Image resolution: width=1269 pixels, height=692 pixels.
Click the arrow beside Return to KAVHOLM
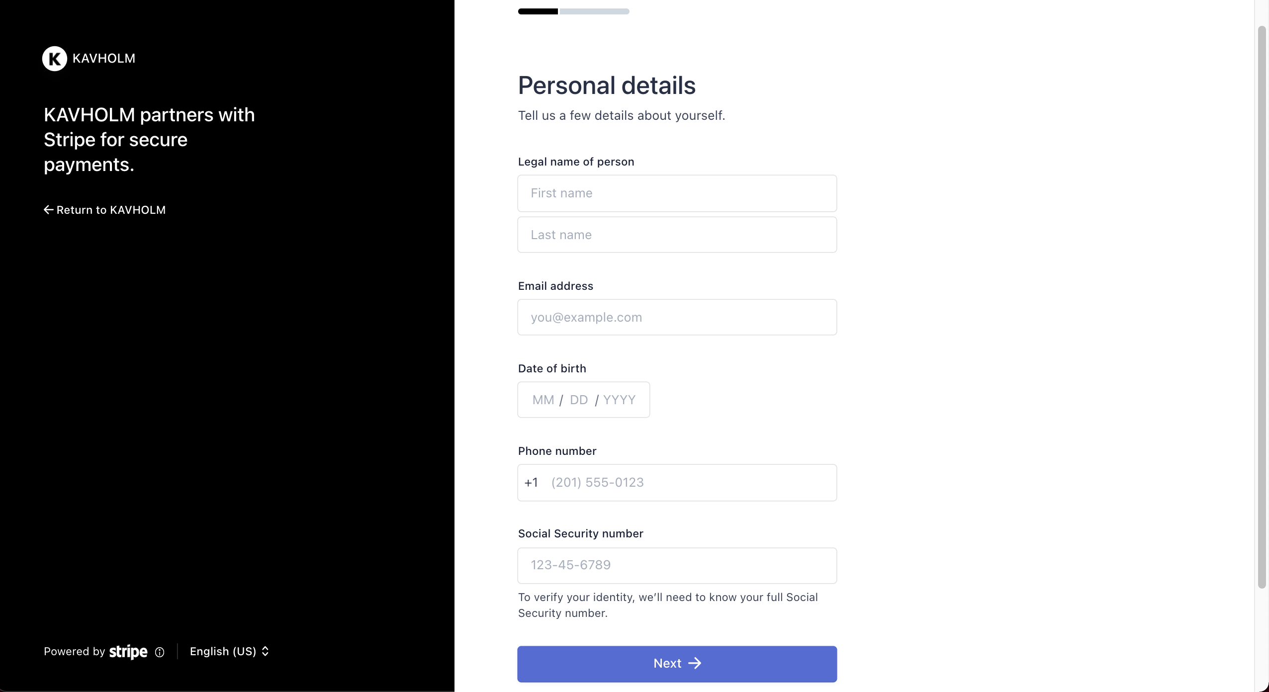(x=49, y=210)
